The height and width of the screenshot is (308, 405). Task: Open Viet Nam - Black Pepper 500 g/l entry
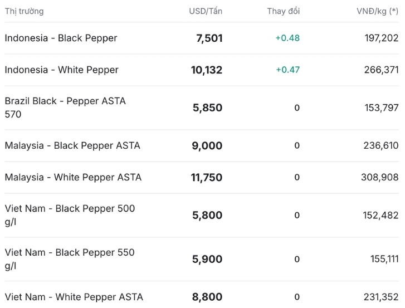pyautogui.click(x=70, y=216)
